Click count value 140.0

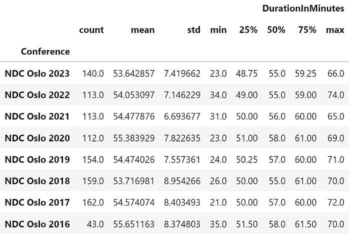(x=93, y=73)
